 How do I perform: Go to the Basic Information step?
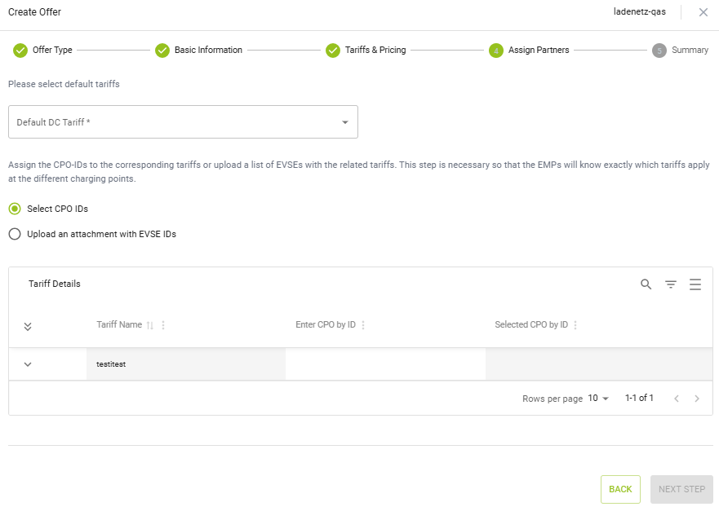[x=198, y=51]
